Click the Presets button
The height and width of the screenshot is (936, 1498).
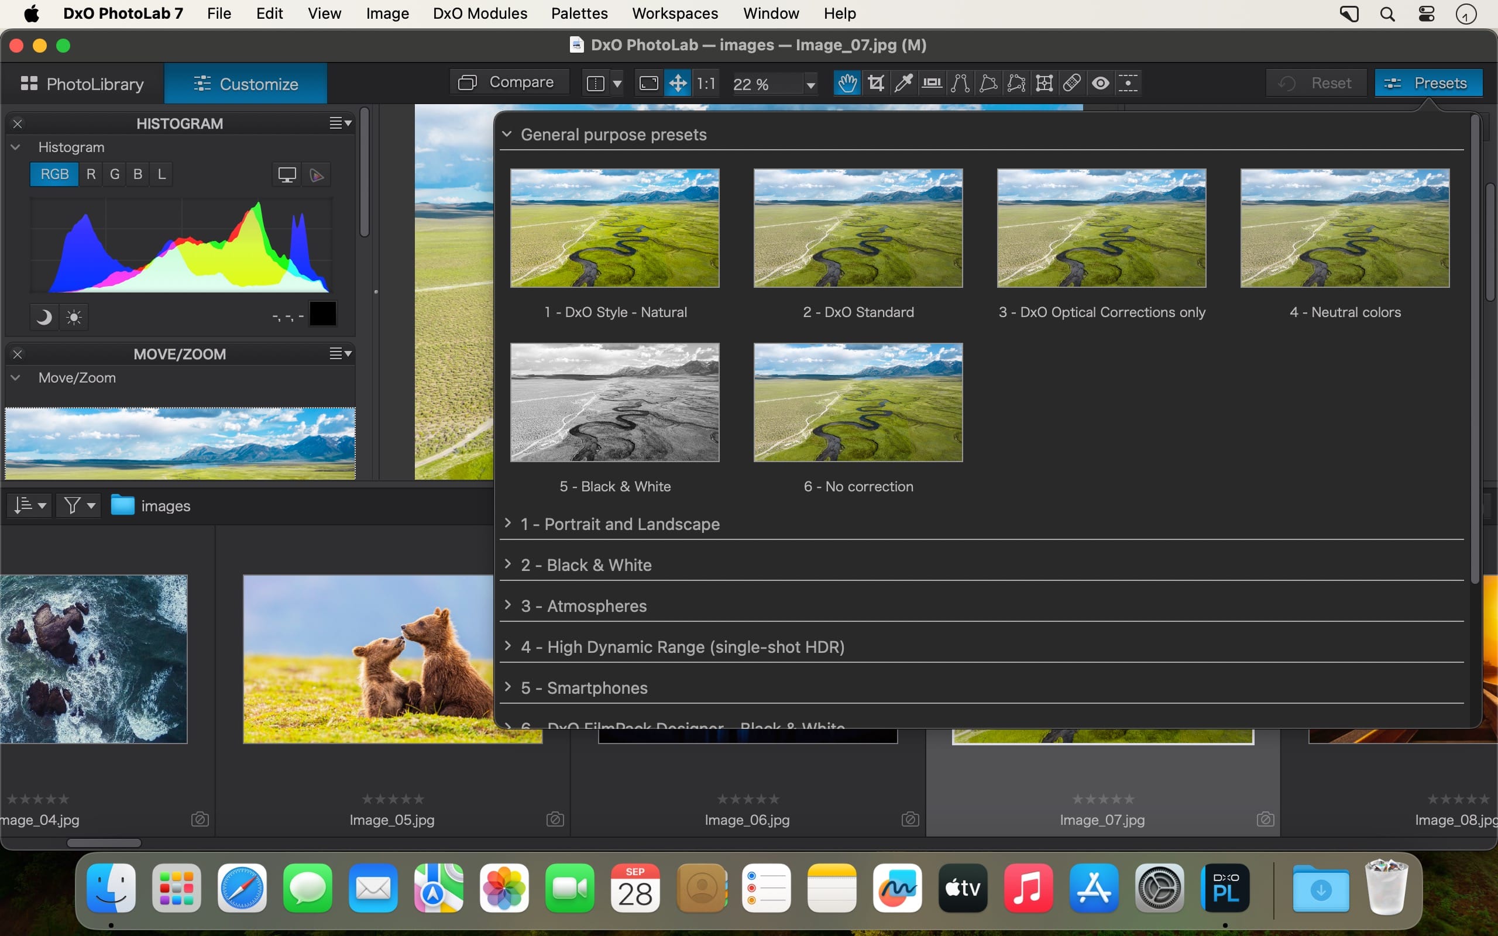tap(1428, 83)
